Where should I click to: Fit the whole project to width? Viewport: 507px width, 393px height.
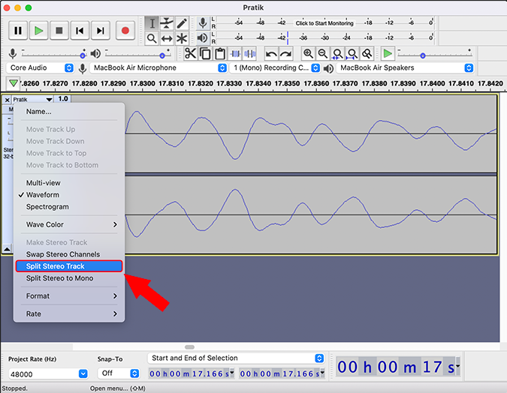tap(352, 53)
